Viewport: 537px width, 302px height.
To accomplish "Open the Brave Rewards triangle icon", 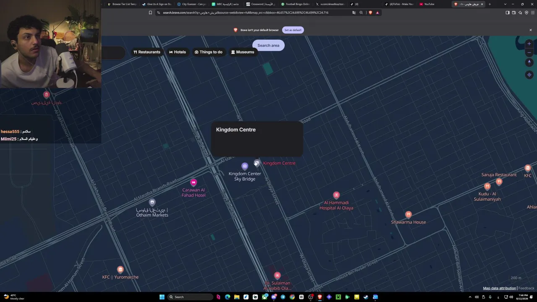I will pyautogui.click(x=377, y=13).
